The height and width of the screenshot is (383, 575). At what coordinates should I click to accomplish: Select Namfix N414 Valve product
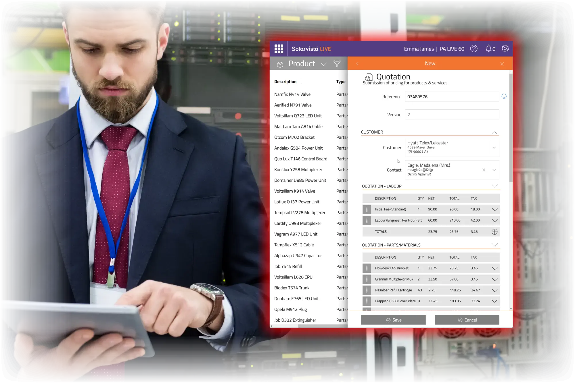(292, 94)
